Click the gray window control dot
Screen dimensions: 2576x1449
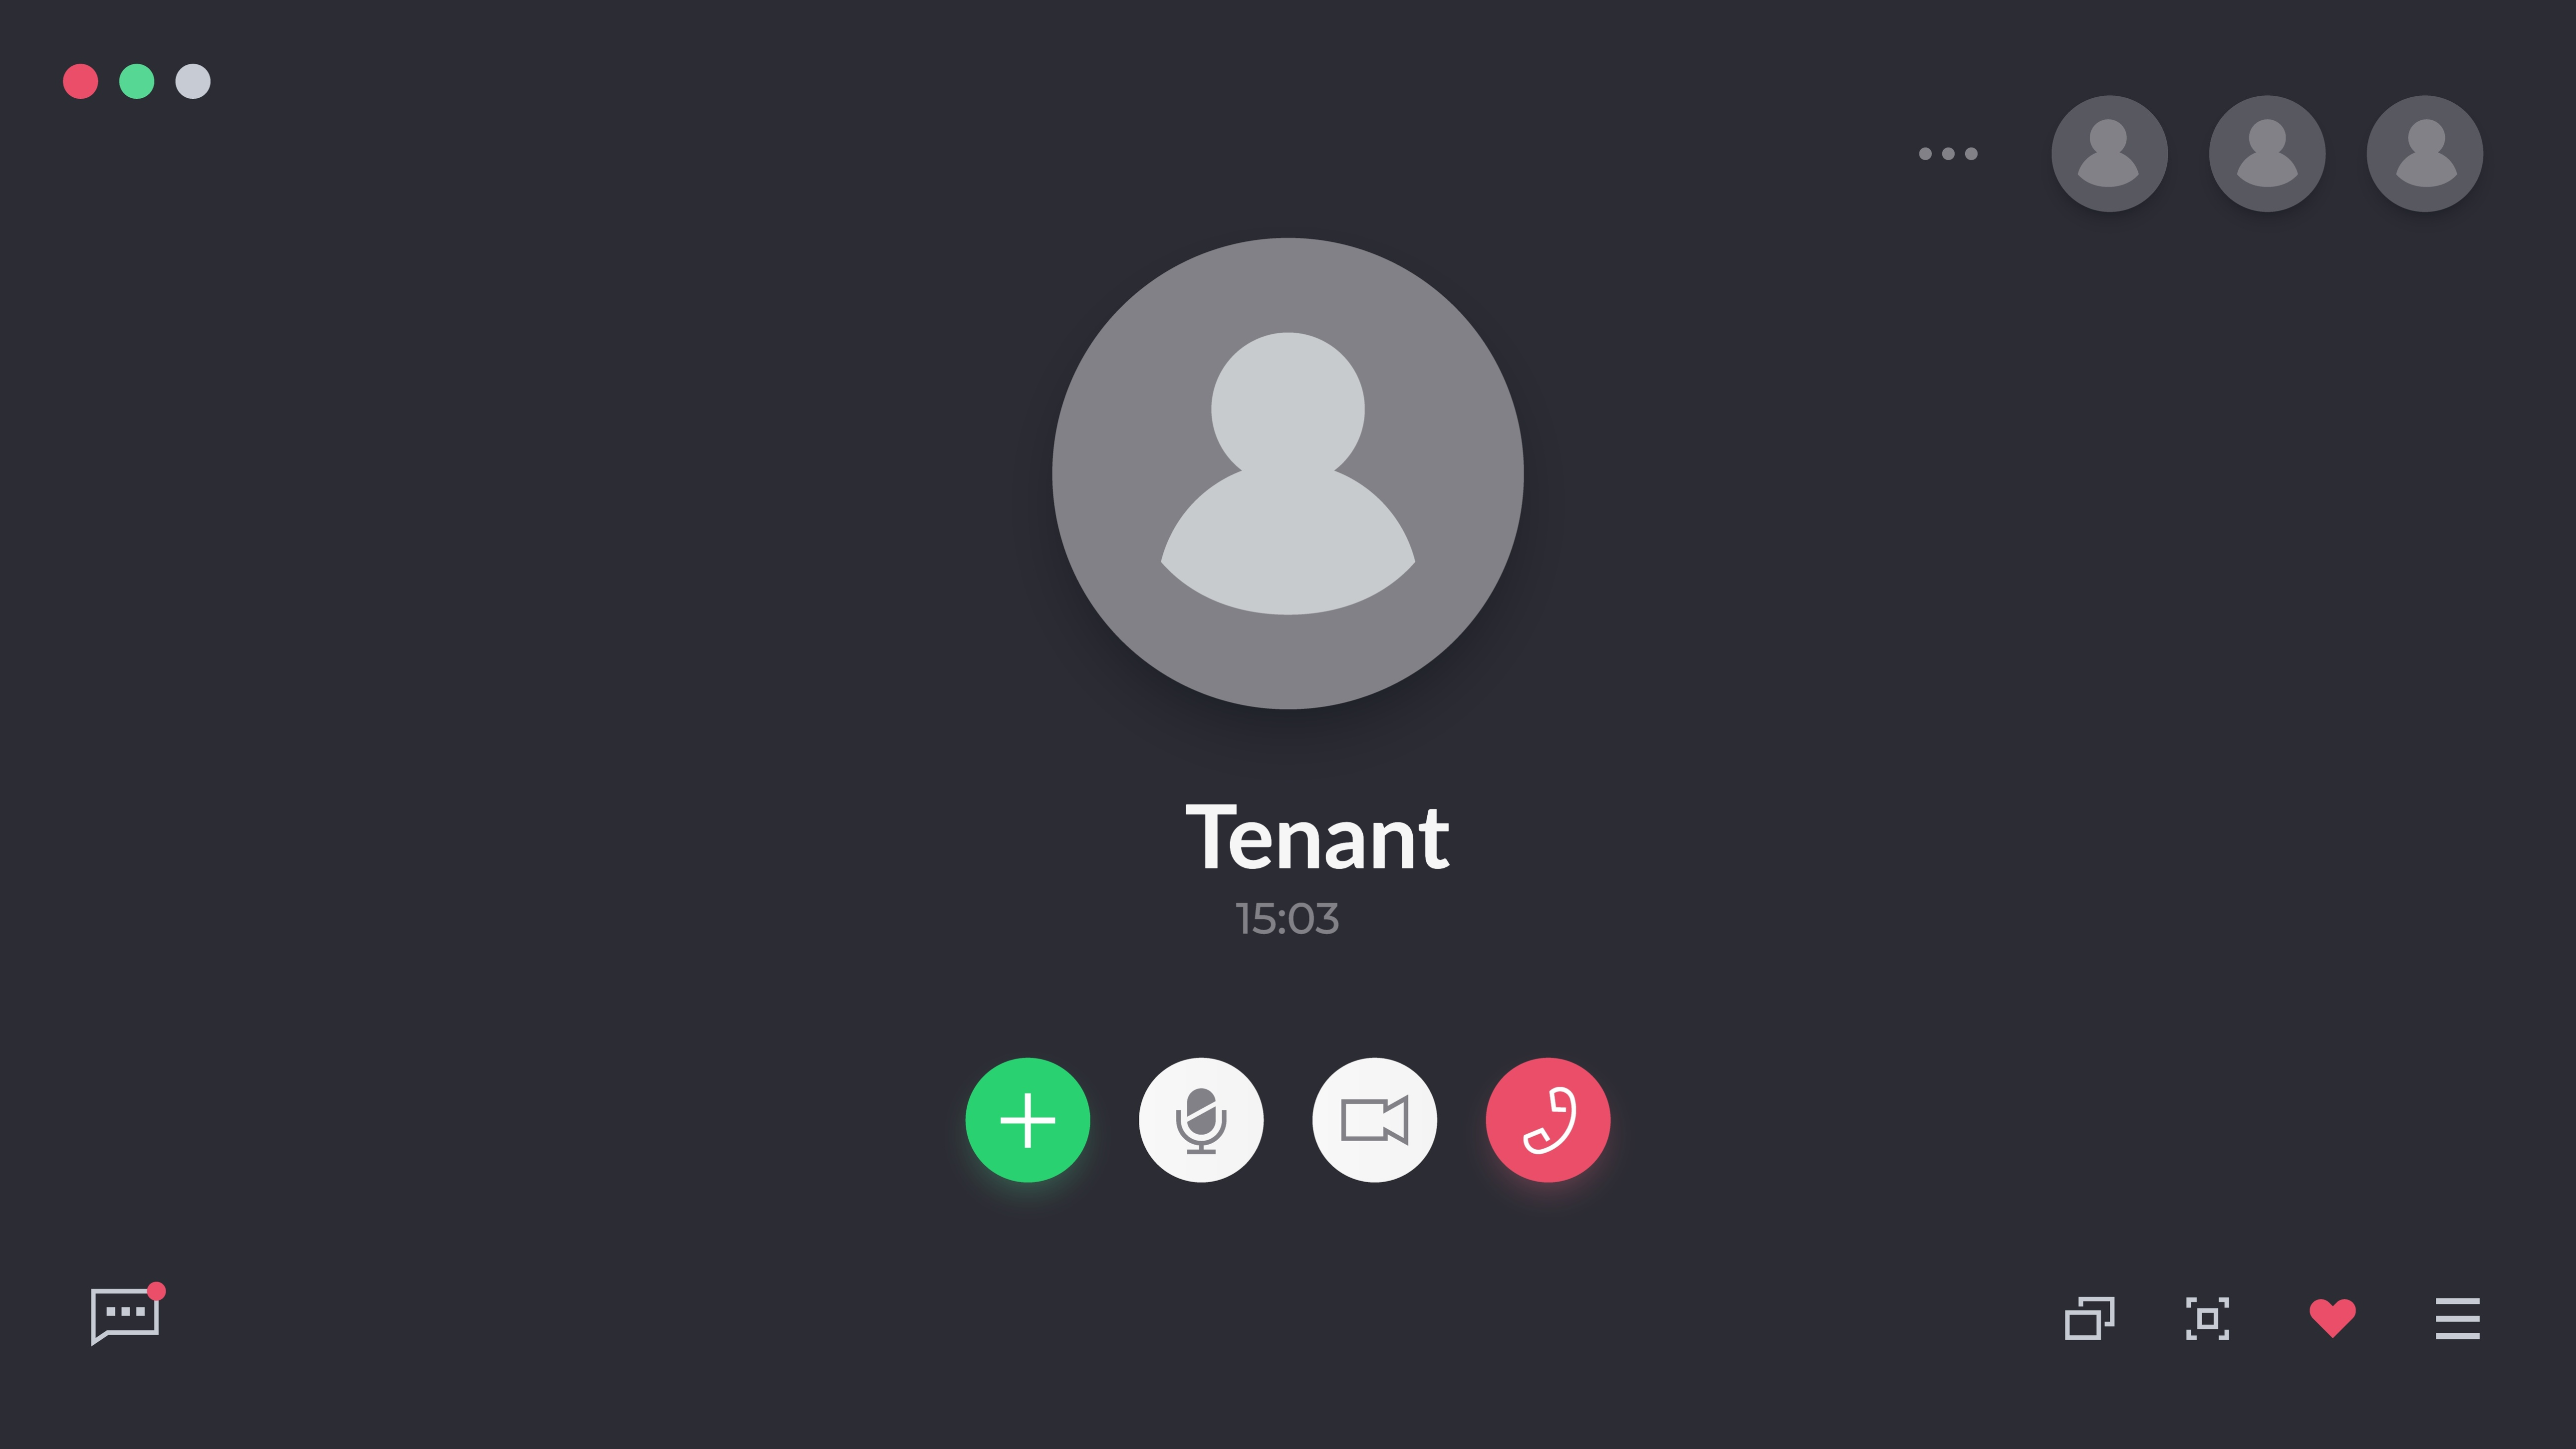[193, 81]
